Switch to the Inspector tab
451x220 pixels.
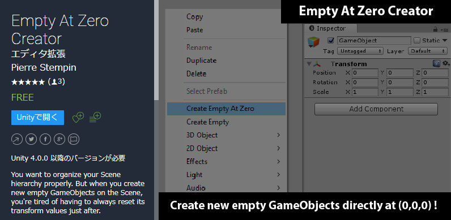click(x=331, y=28)
